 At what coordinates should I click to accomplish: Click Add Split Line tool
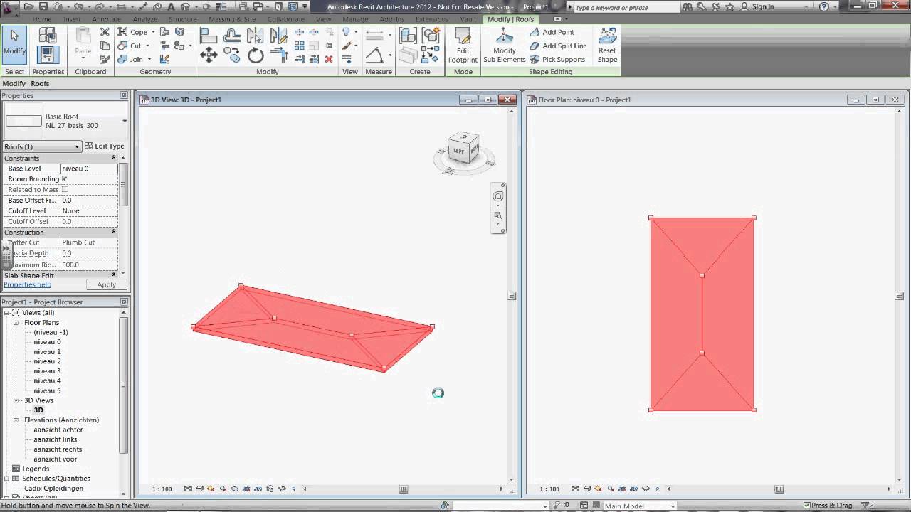[x=559, y=46]
